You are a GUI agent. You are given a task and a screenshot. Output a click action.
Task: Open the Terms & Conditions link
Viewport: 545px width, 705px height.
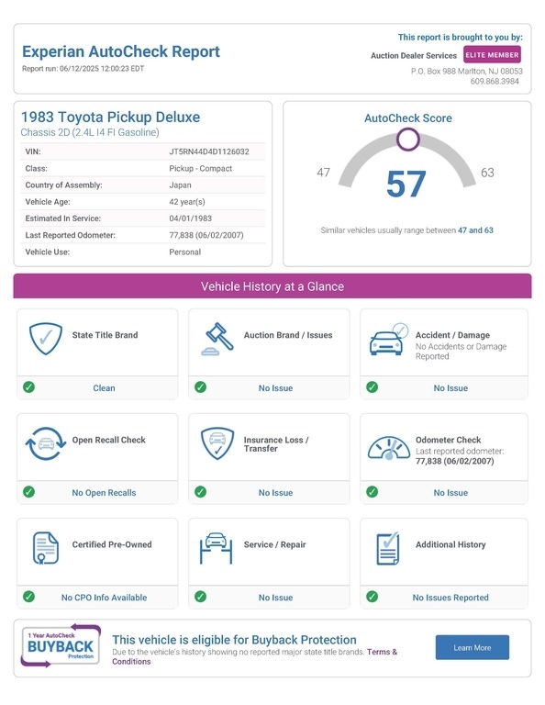(x=255, y=656)
